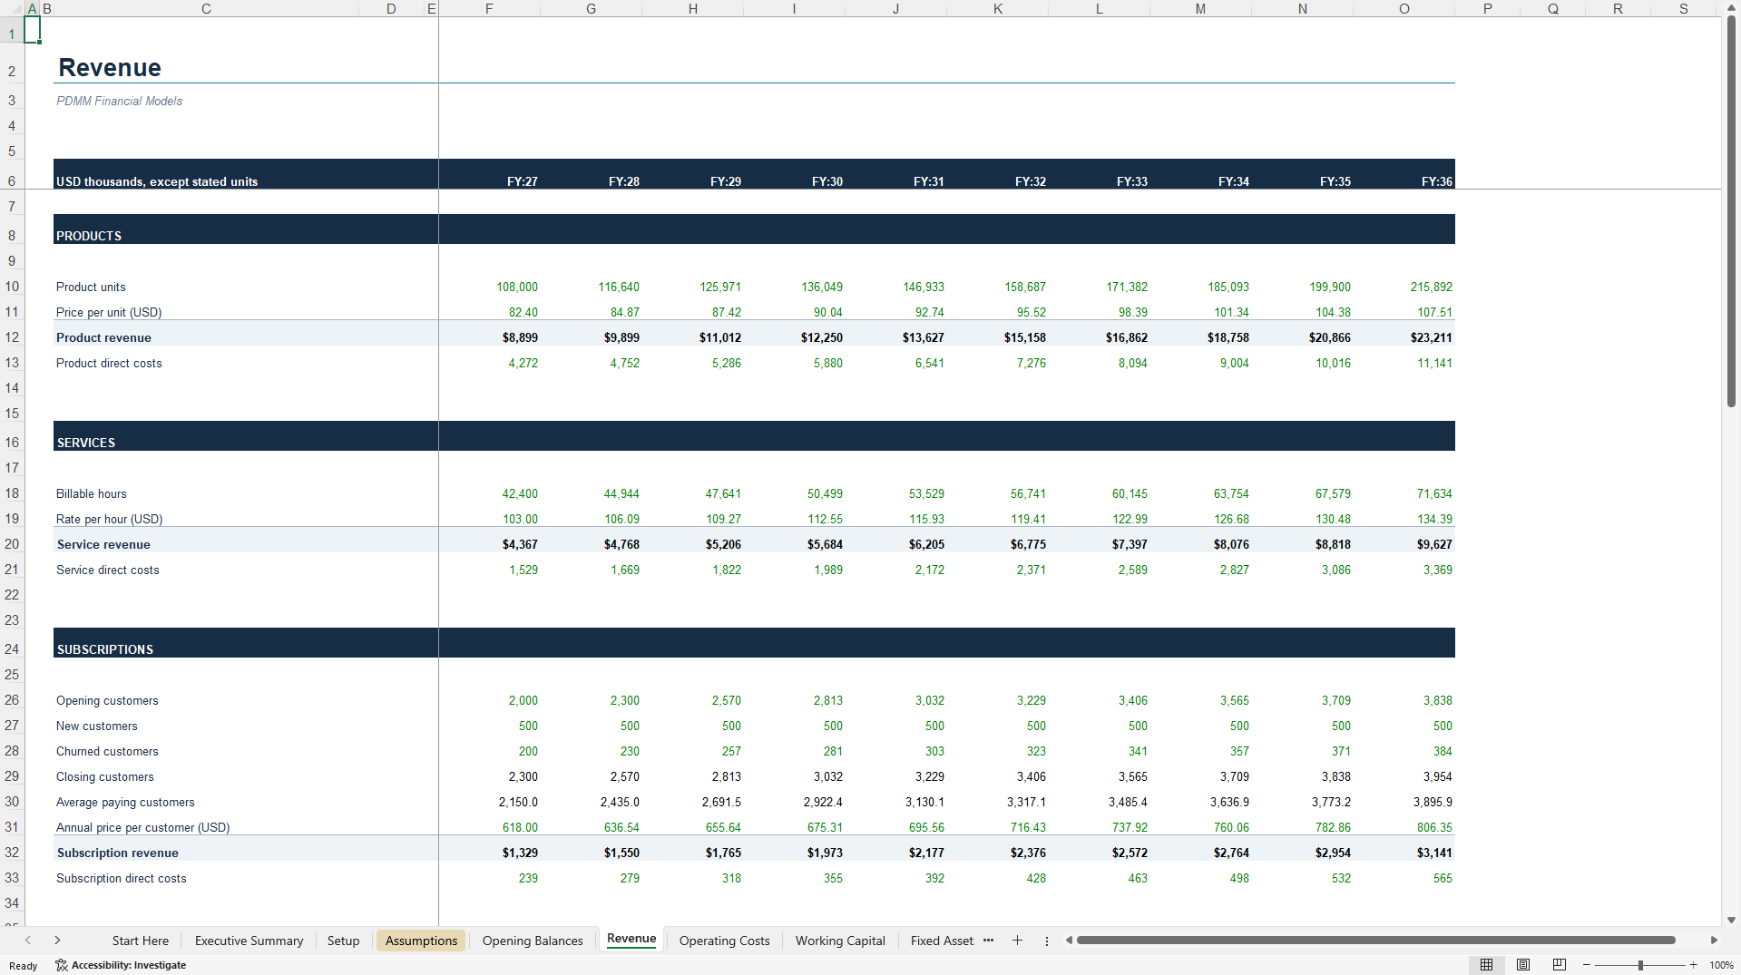Select Rate per hour value 134.39

1434,519
